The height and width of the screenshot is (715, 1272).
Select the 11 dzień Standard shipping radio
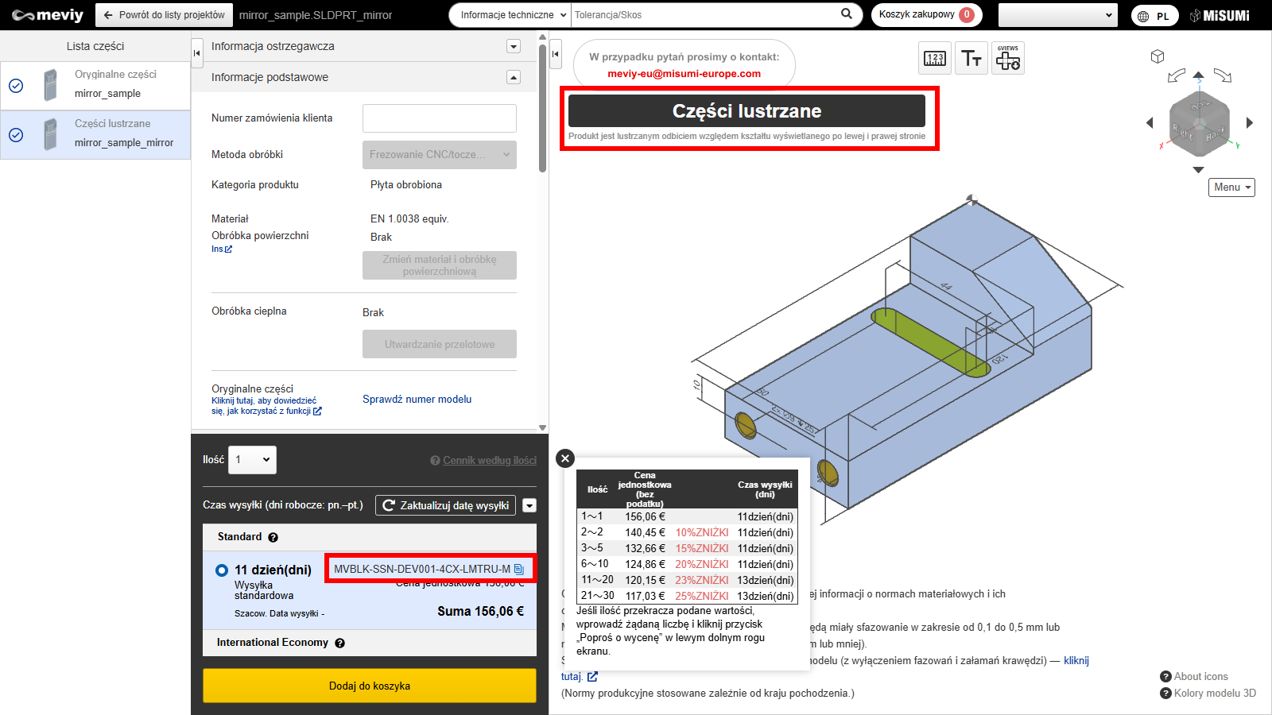point(222,570)
